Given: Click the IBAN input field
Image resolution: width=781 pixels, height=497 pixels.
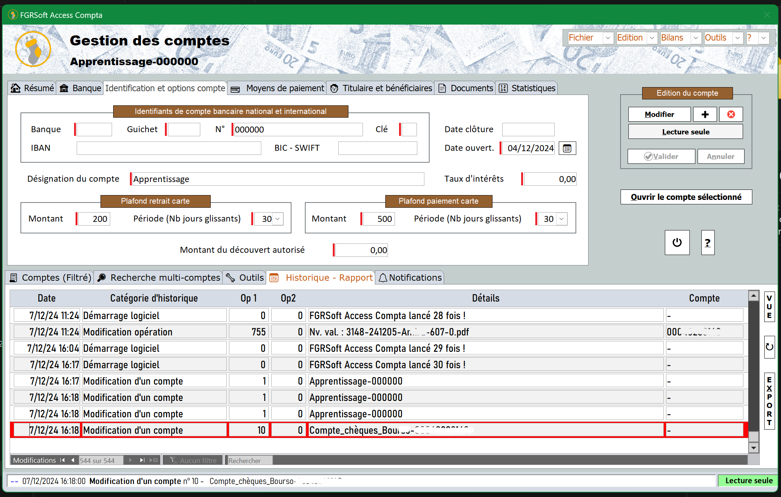Looking at the screenshot, I should (x=169, y=148).
